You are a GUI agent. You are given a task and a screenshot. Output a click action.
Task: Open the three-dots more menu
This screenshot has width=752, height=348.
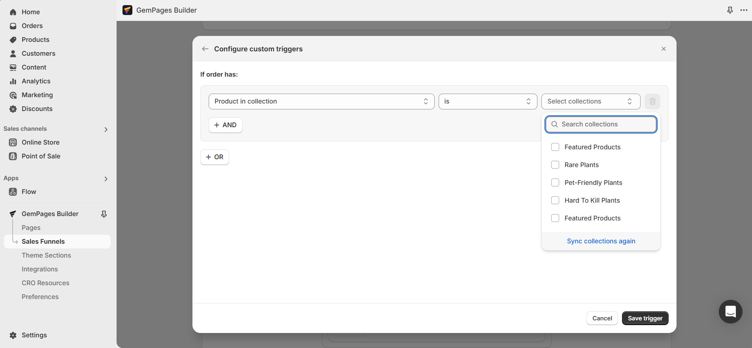click(744, 10)
